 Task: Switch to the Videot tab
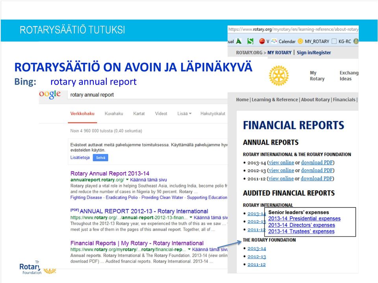point(161,114)
